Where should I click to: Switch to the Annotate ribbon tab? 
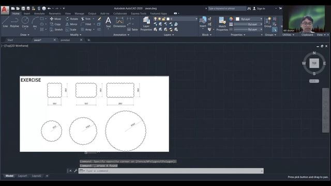[x=39, y=13]
